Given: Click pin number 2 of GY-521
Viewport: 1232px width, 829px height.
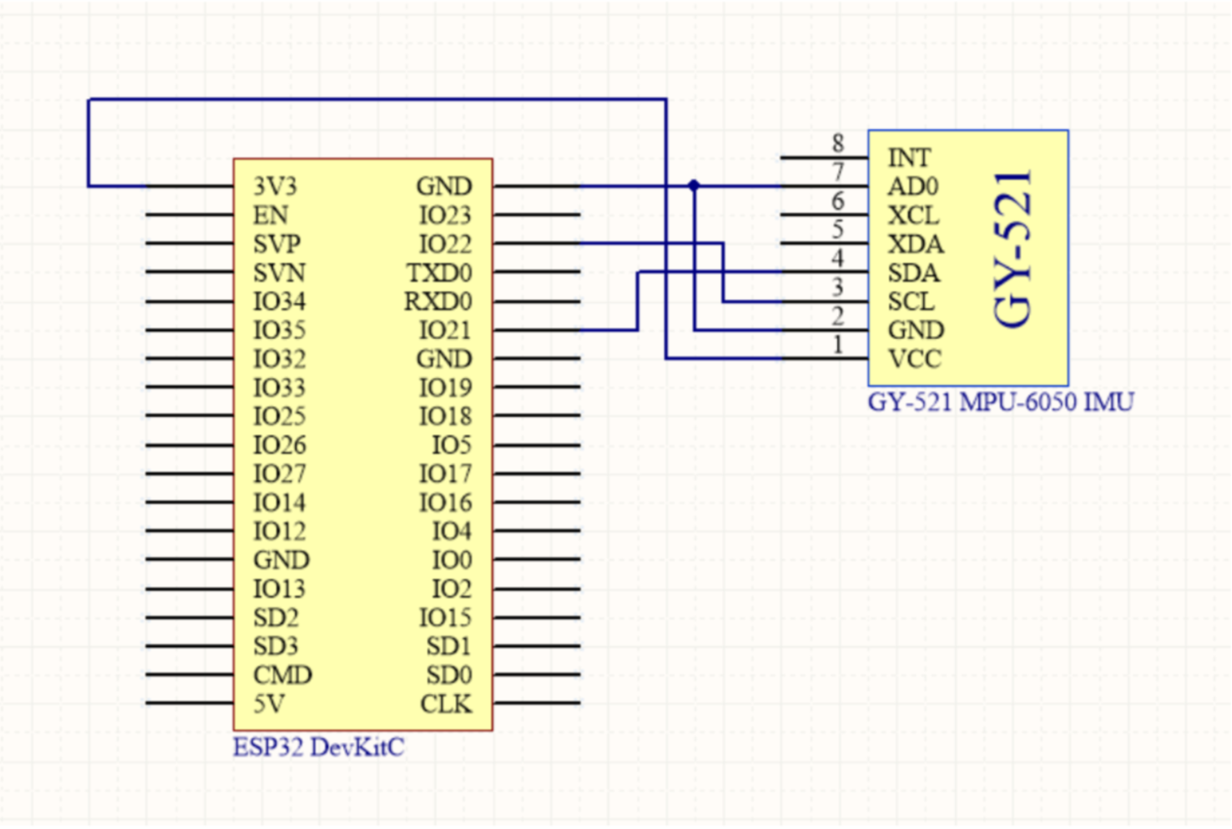Looking at the screenshot, I should (838, 315).
